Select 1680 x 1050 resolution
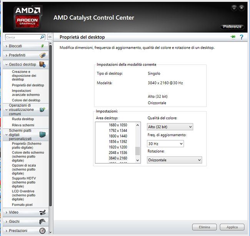The height and width of the screenshot is (236, 250). (x=118, y=125)
